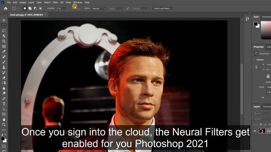Open the layer blend mode dropdown
This screenshot has width=271, height=152.
click(x=262, y=119)
